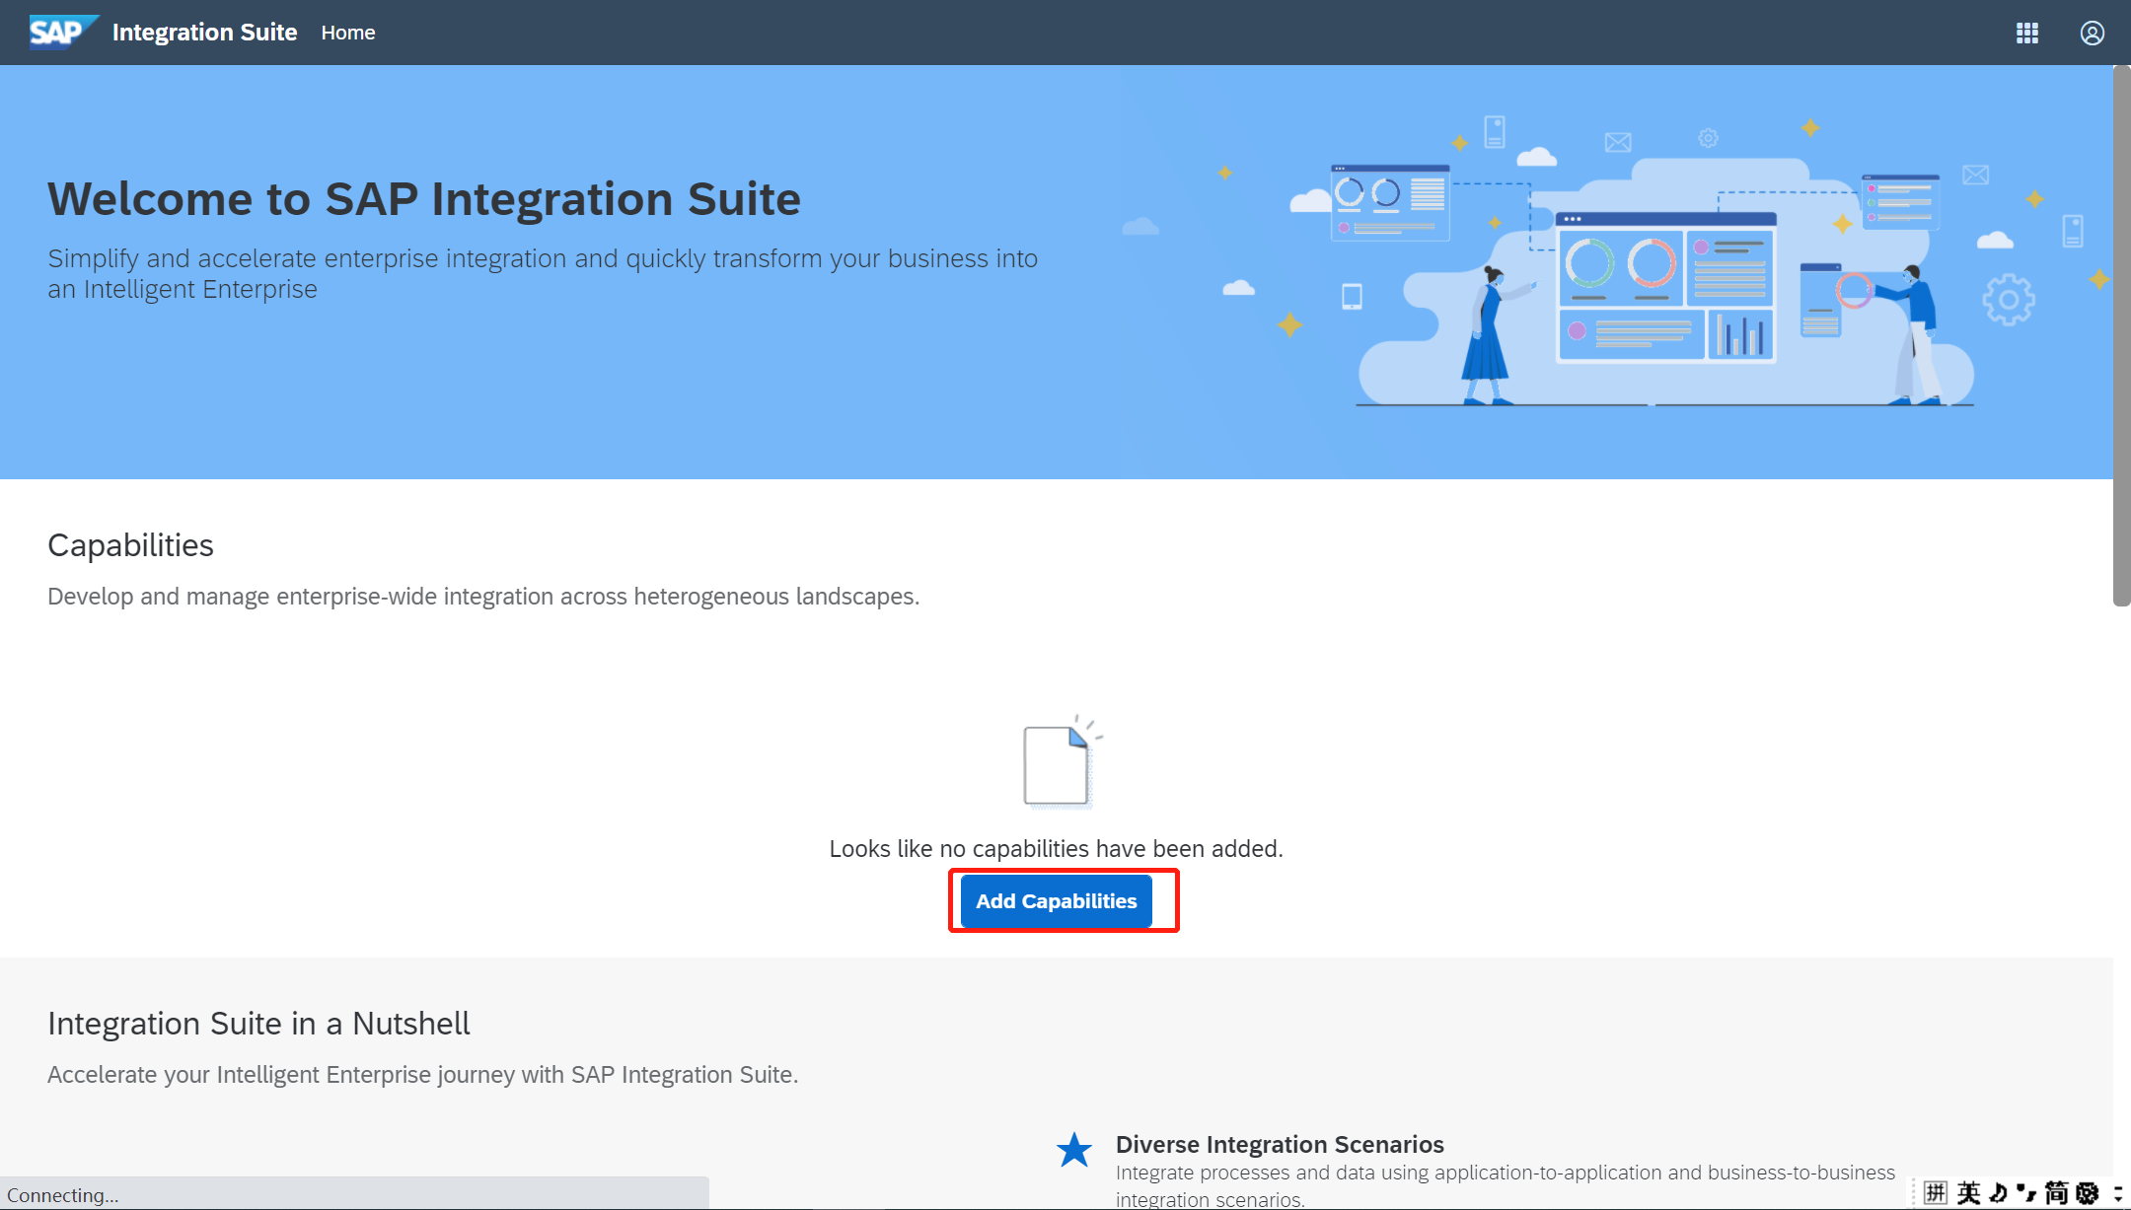
Task: Open the user profile icon
Action: click(2093, 33)
